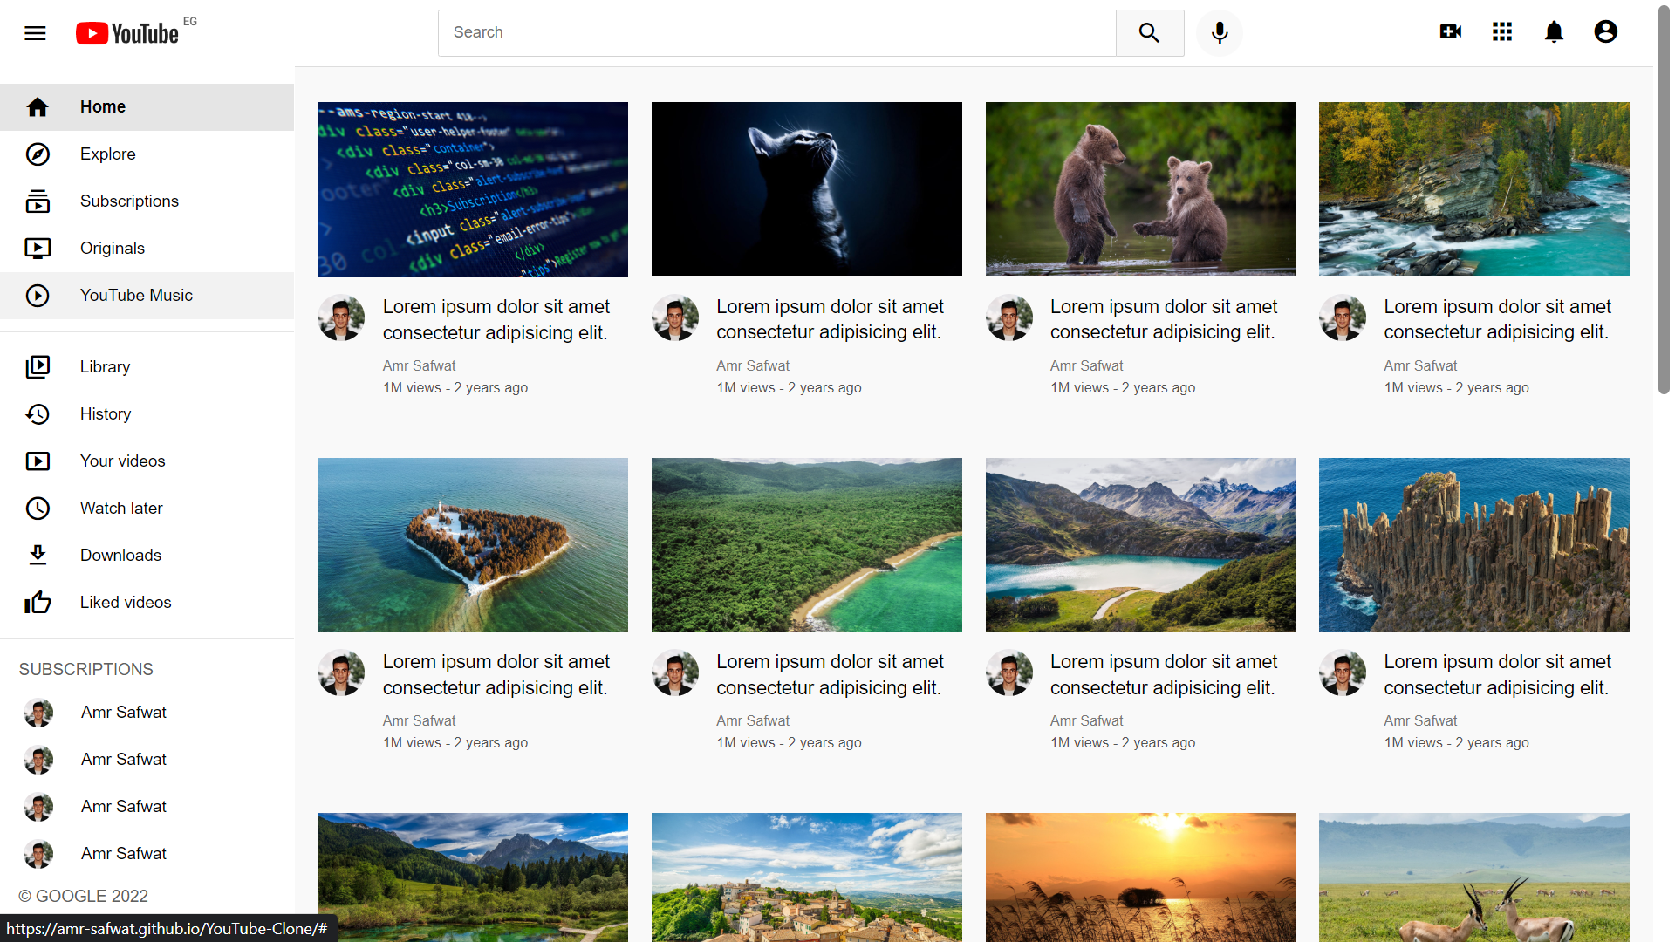Click the Library icon
This screenshot has width=1675, height=942.
click(38, 367)
